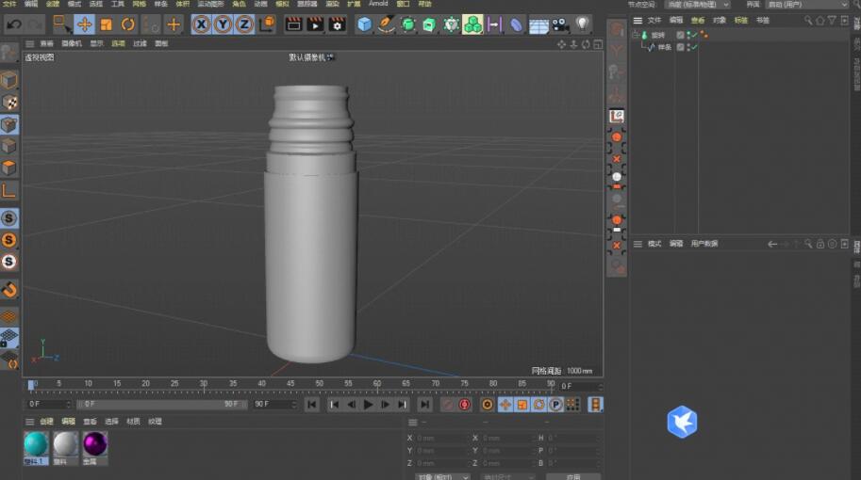
Task: Open the 摄像机 menu in viewport
Action: (x=72, y=43)
